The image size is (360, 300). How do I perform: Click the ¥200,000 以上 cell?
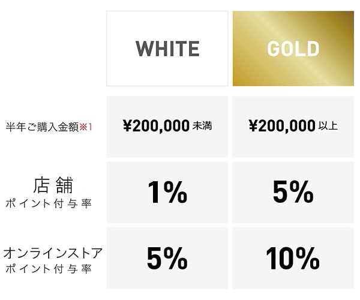pyautogui.click(x=293, y=127)
